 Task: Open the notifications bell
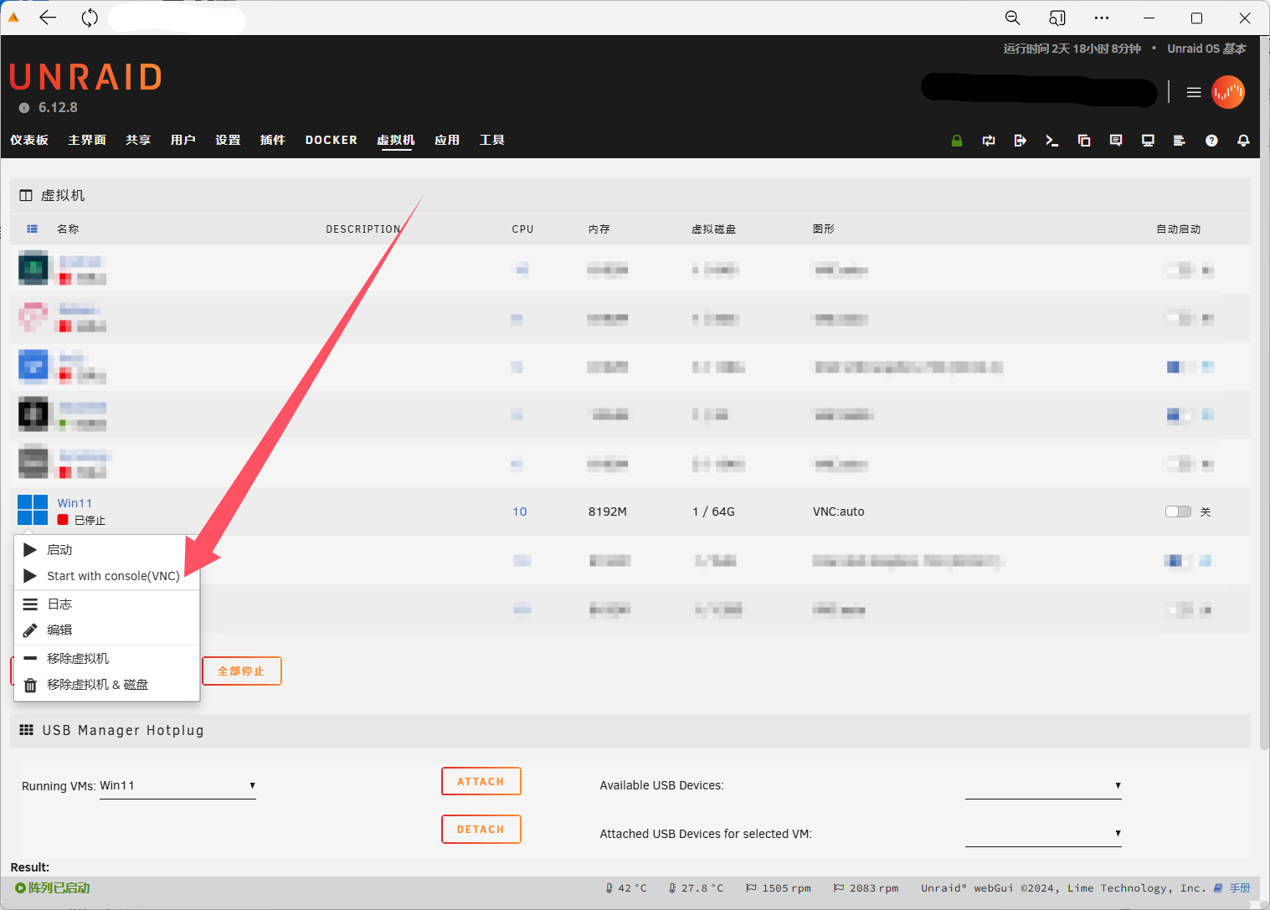[1243, 141]
